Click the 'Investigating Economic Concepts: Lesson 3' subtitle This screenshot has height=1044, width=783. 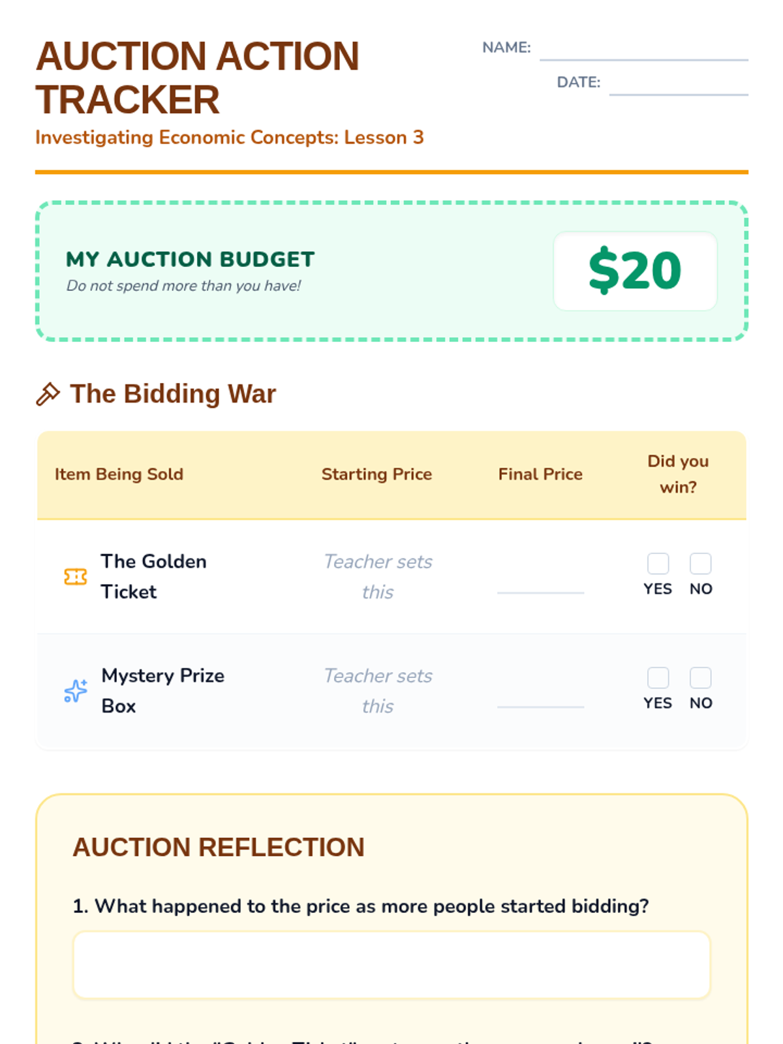coord(230,138)
